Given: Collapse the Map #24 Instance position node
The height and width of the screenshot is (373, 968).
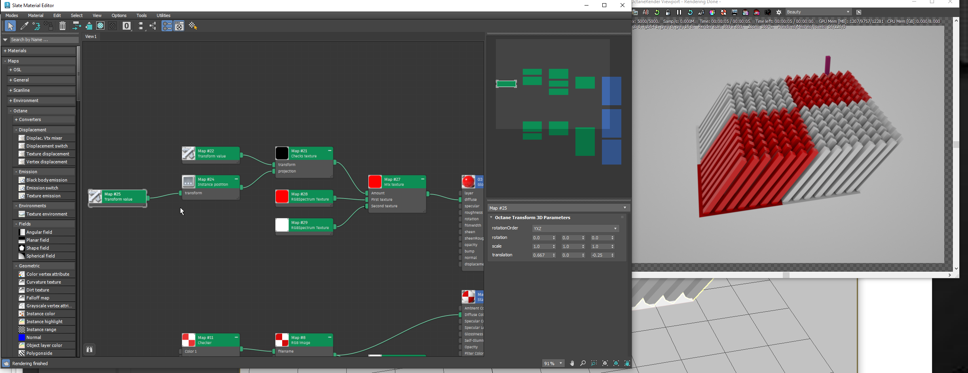Looking at the screenshot, I should (236, 179).
